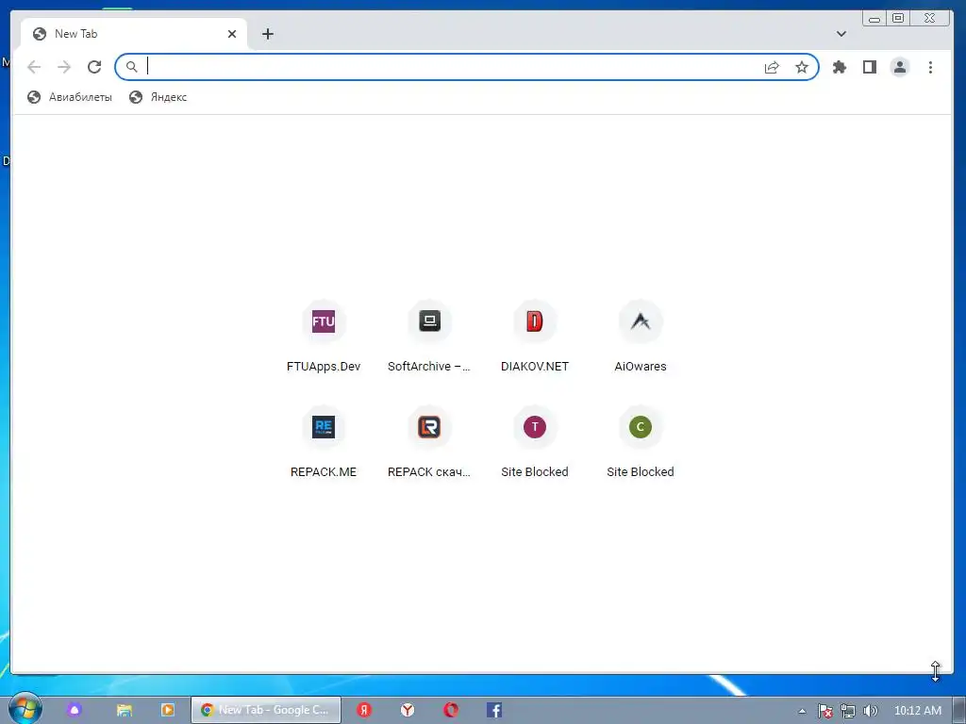Viewport: 966px width, 724px height.
Task: Open the profile avatar menu
Action: click(x=899, y=67)
